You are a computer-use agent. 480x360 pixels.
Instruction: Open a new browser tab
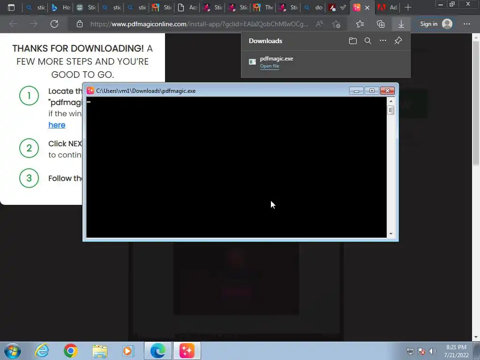(x=408, y=7)
